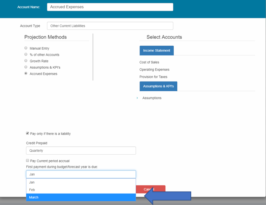266x205 pixels.
Task: Enable 'Pay Current period accrual' checkbox
Action: pyautogui.click(x=28, y=161)
